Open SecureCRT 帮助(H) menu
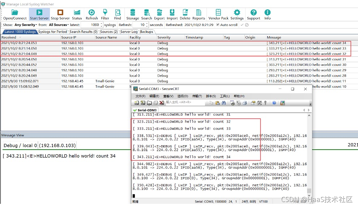The image size is (358, 206). 239,96
